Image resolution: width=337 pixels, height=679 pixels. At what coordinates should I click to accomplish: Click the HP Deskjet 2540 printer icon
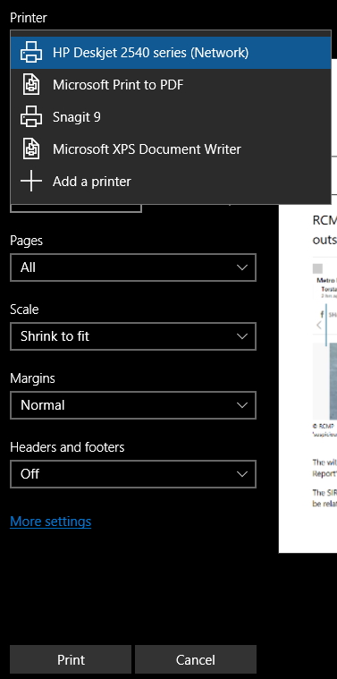31,53
